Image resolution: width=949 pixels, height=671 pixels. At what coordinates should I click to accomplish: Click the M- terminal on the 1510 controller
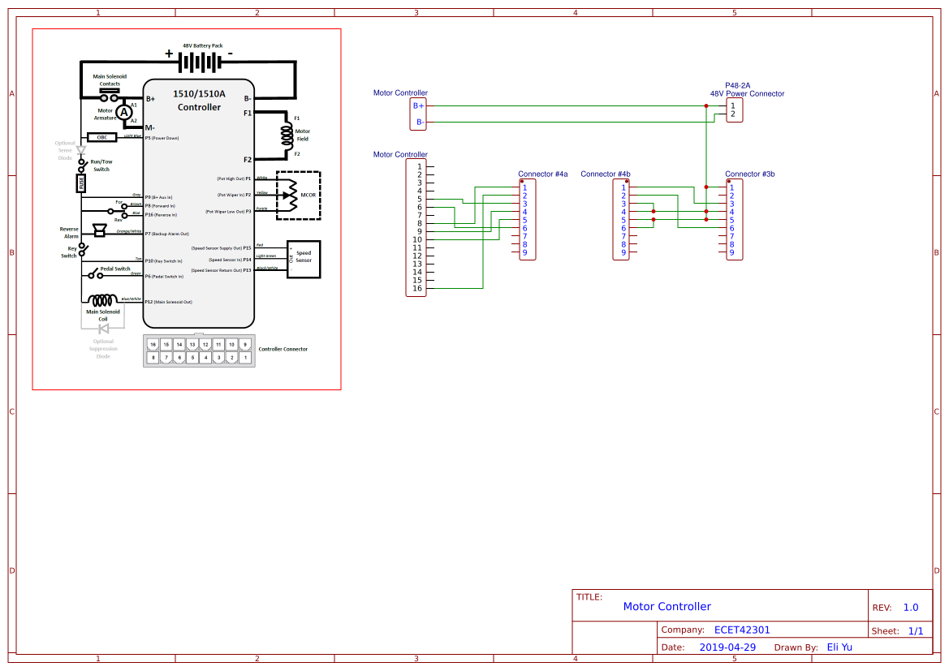coord(149,127)
